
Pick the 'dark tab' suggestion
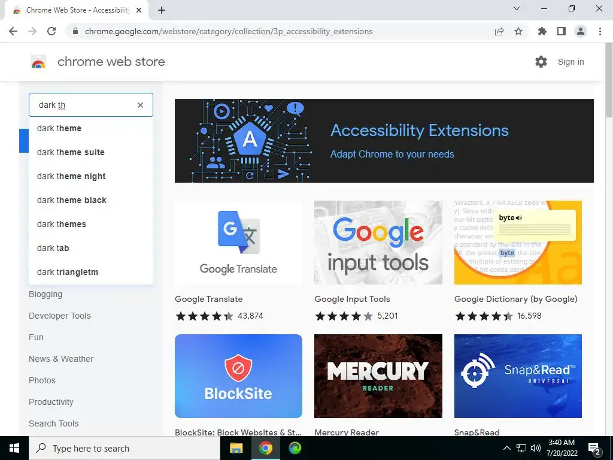click(x=91, y=248)
